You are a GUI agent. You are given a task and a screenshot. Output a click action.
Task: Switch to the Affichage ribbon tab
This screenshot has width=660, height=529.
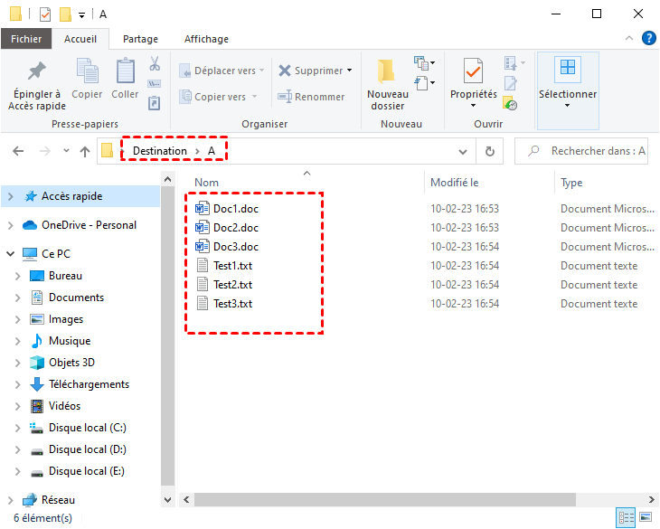pyautogui.click(x=206, y=39)
